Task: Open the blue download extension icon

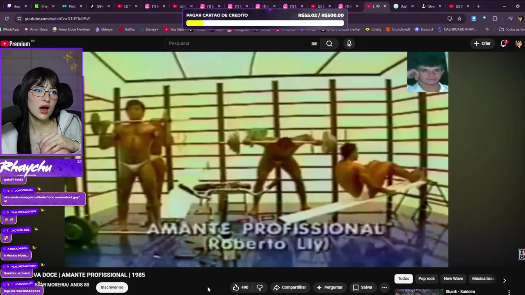Action: pyautogui.click(x=474, y=18)
